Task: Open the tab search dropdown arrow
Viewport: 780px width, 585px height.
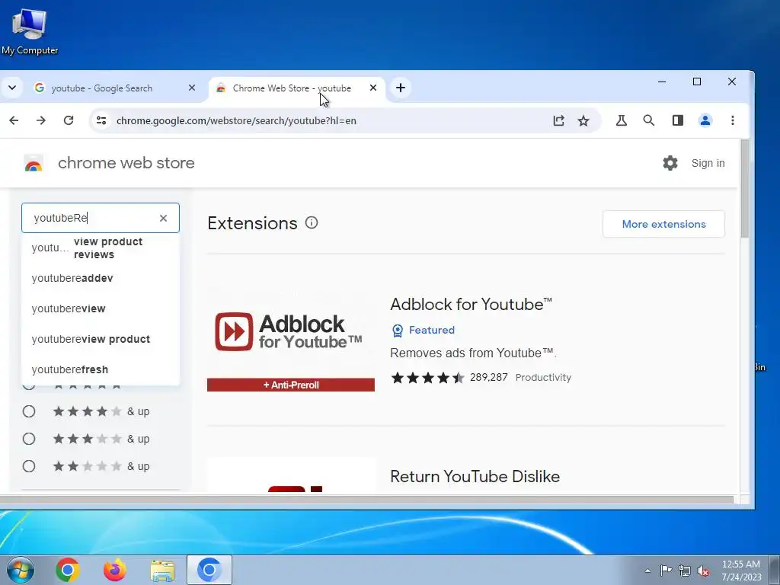Action: 12,88
